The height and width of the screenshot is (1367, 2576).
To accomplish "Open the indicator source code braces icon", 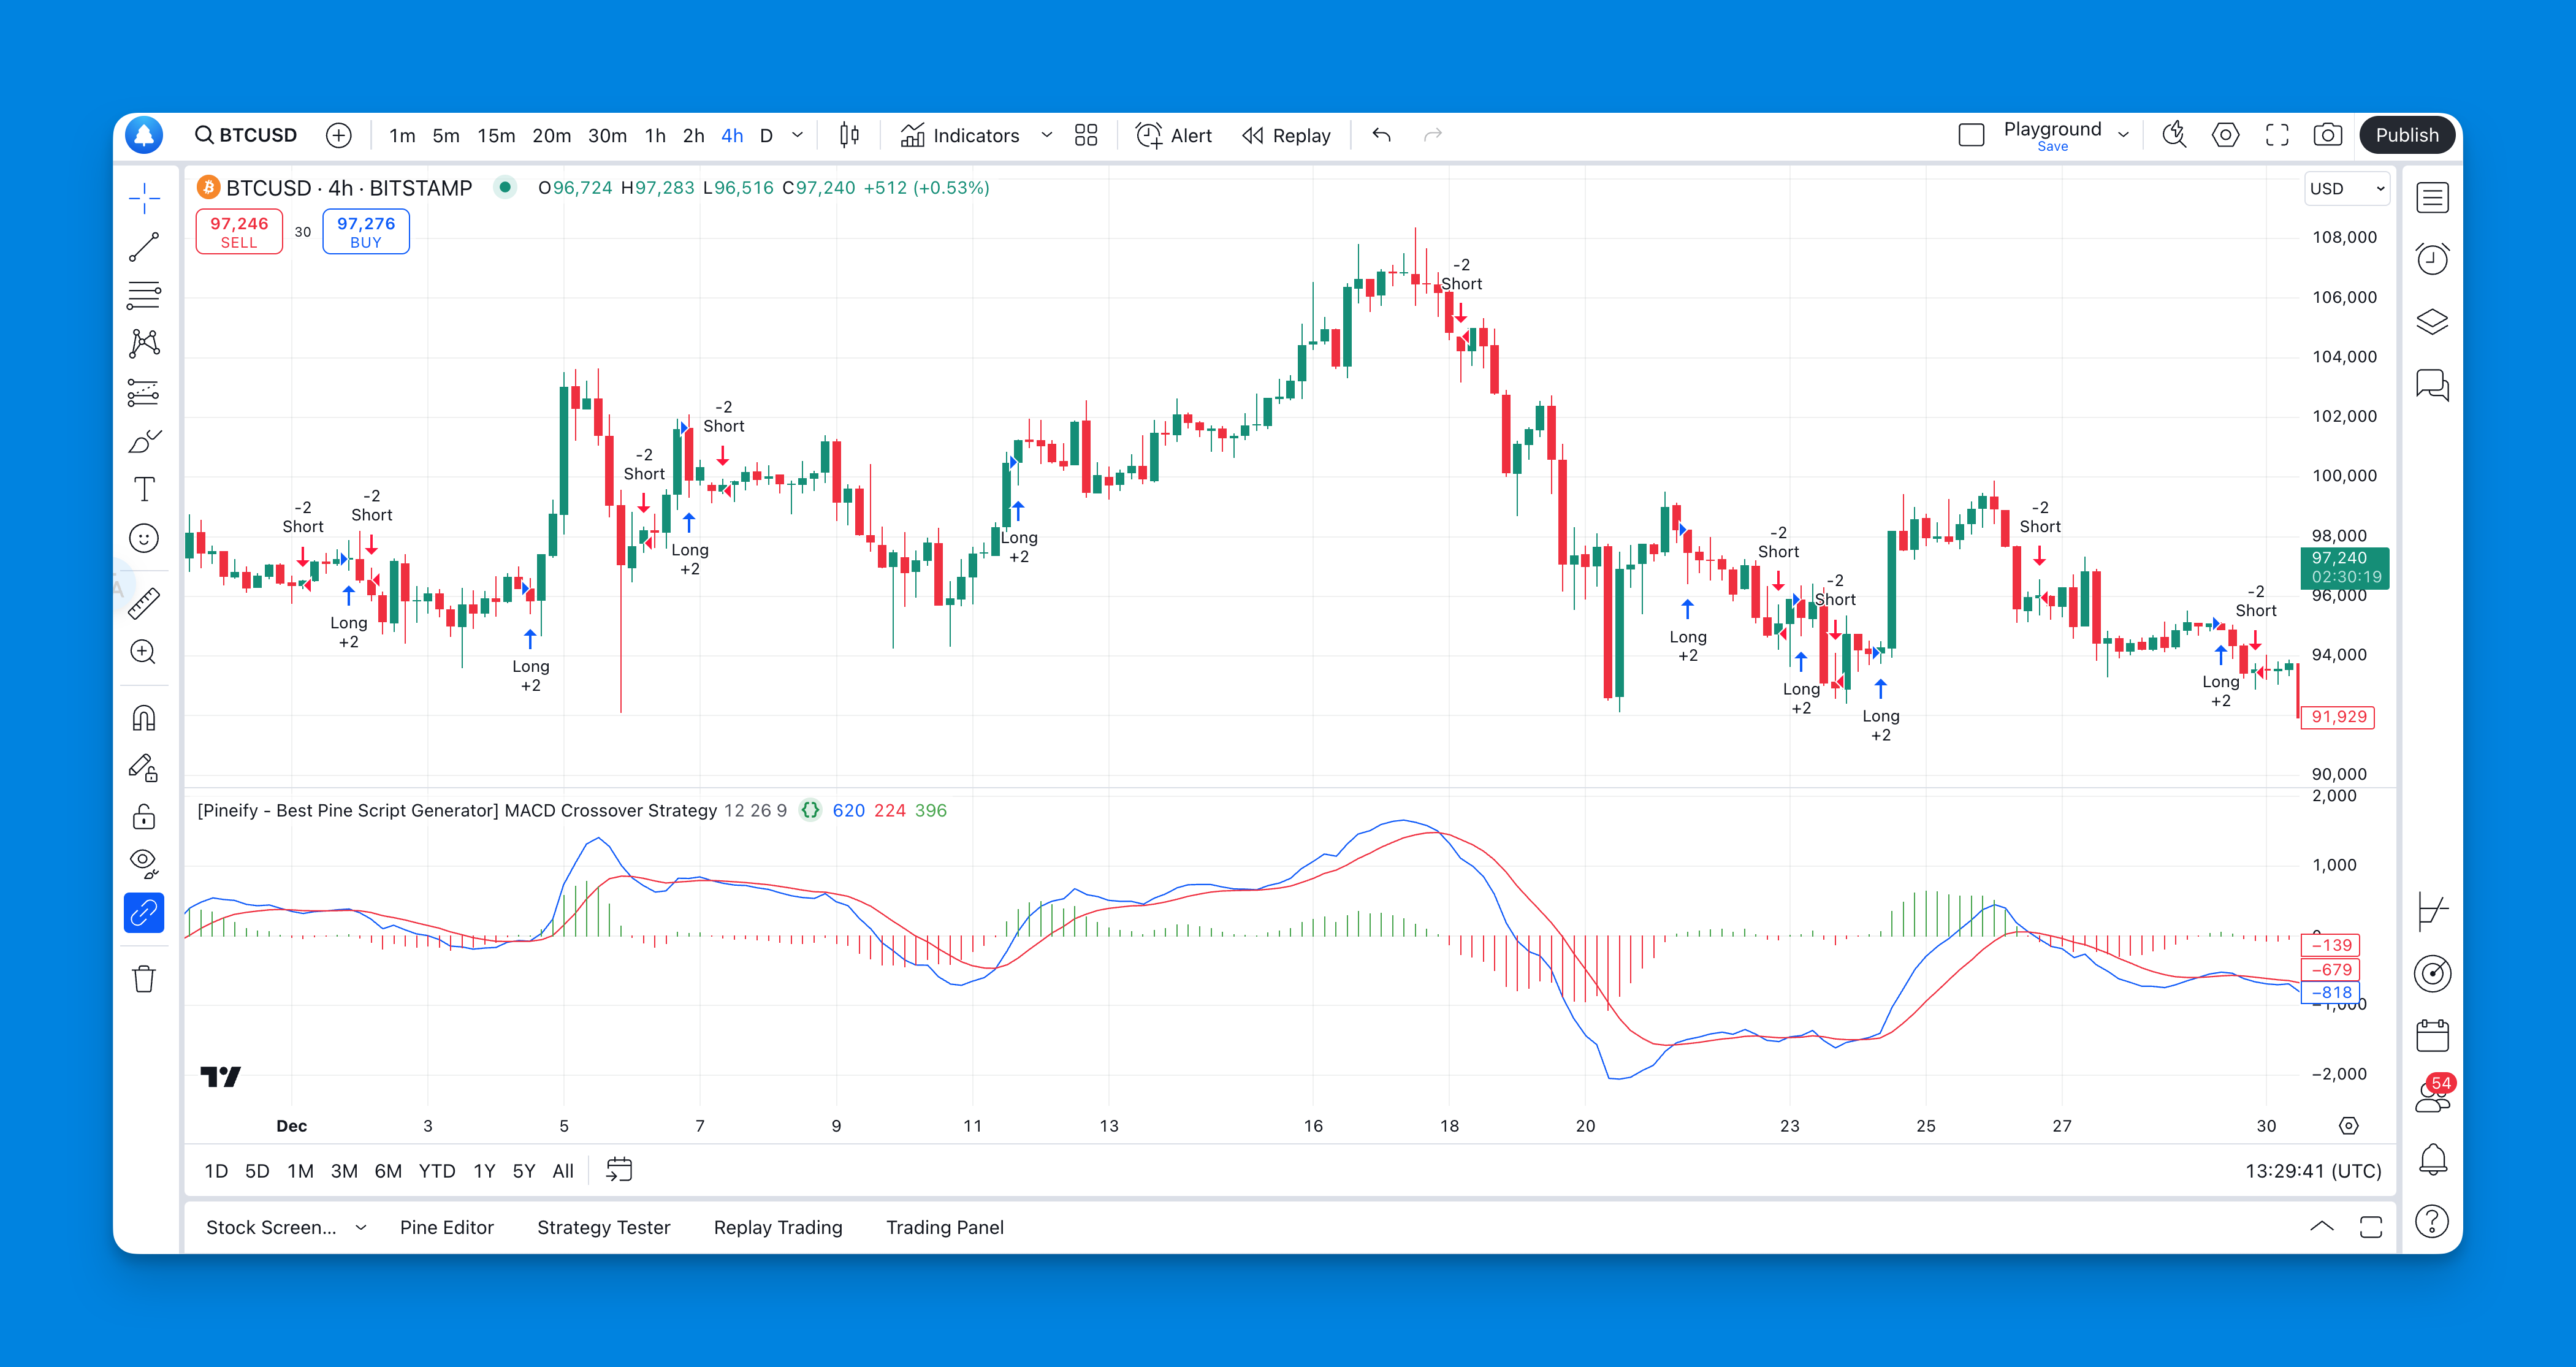I will point(810,810).
